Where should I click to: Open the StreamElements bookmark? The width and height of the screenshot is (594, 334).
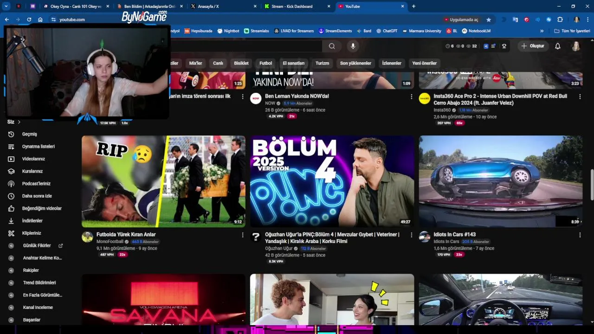tap(335, 31)
